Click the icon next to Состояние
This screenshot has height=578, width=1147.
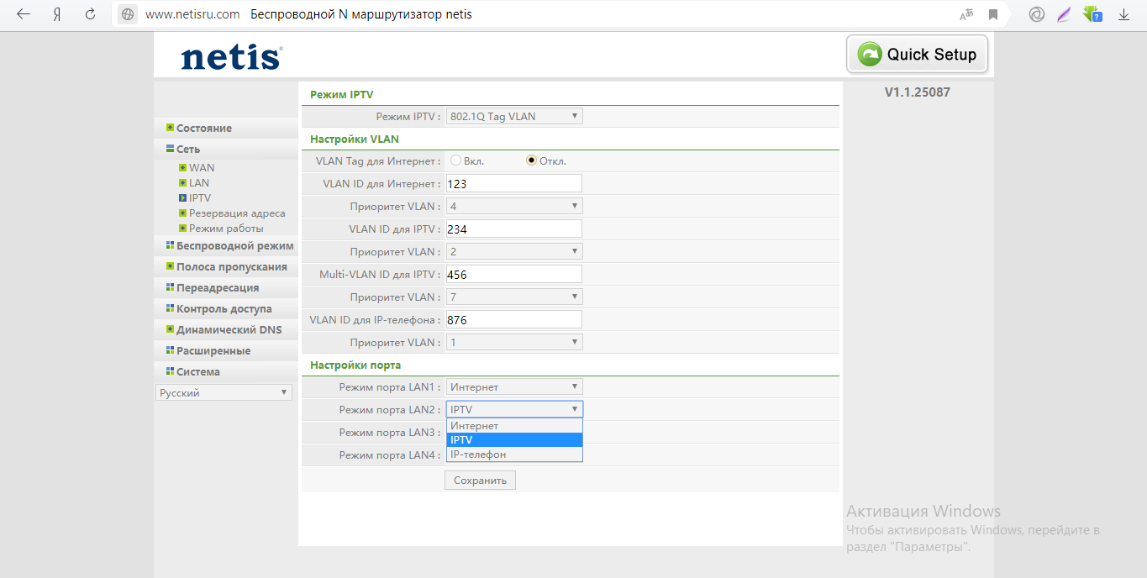(170, 128)
